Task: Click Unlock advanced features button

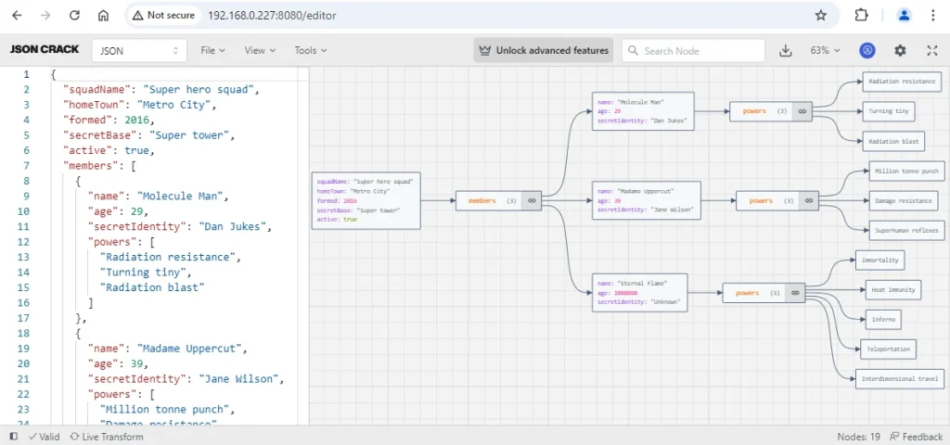Action: pos(544,51)
